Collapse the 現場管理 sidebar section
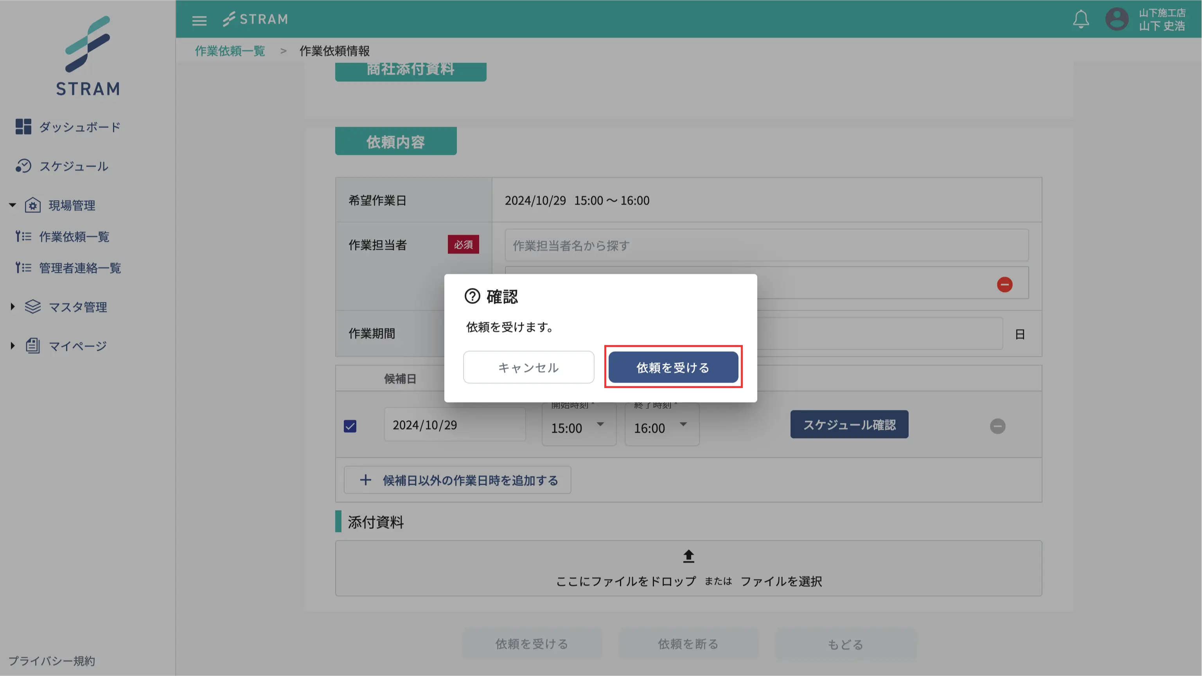Screen dimensions: 1202x676 (12, 205)
